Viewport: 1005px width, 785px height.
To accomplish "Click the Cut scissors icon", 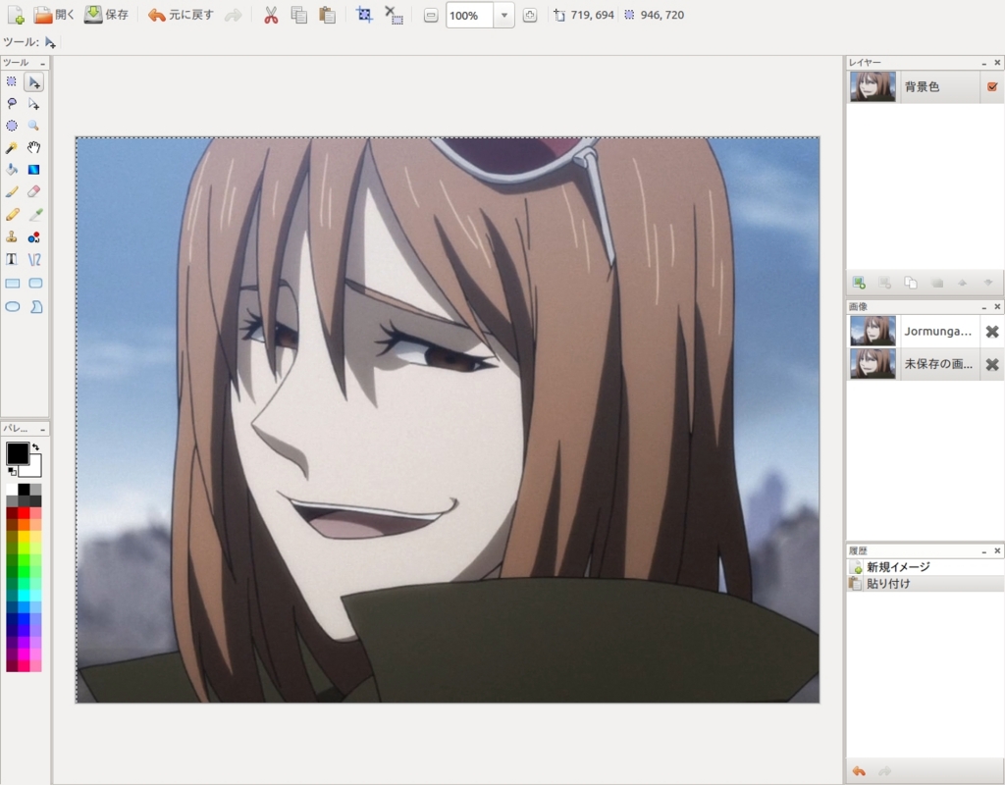I will pyautogui.click(x=271, y=16).
